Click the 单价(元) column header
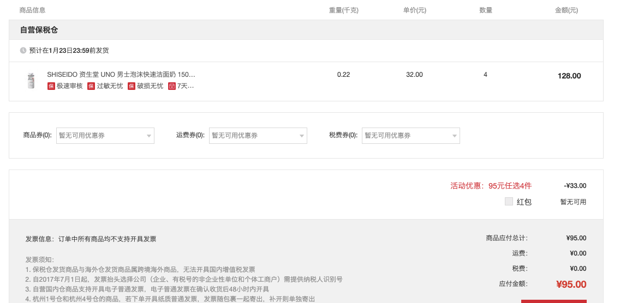The image size is (620, 303). (415, 10)
